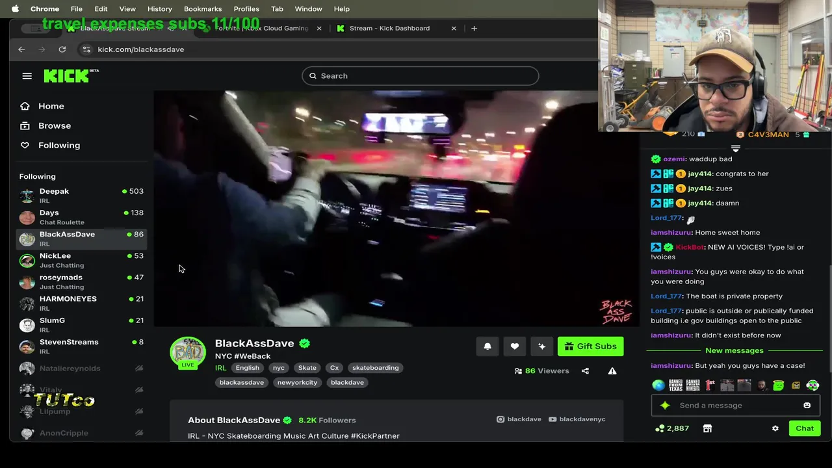
Task: Switch to Fortnite Xbox Cloud Gaming tab
Action: tap(260, 29)
